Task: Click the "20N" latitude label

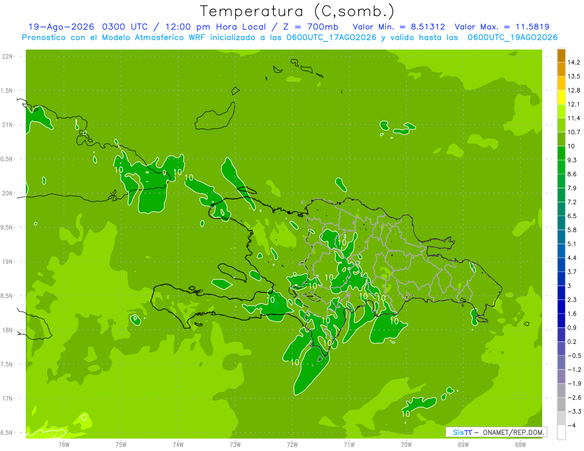Action: [x=7, y=193]
